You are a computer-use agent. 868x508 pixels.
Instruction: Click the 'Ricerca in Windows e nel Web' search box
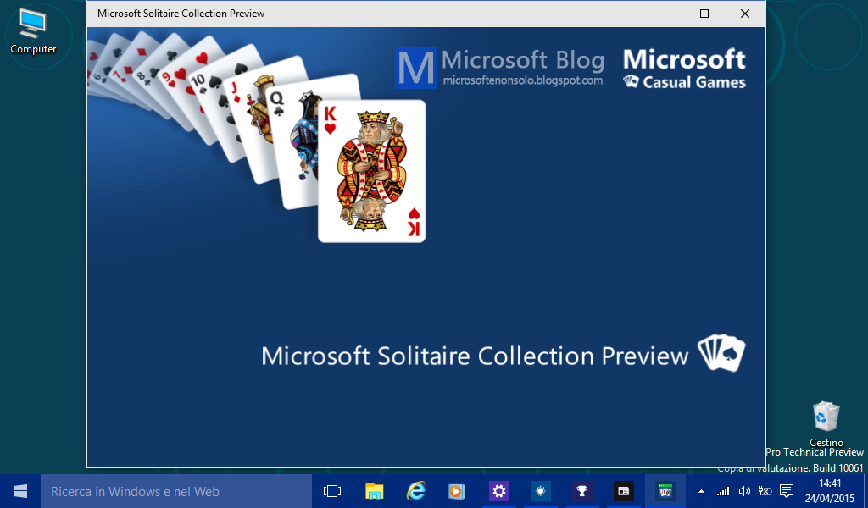[176, 491]
